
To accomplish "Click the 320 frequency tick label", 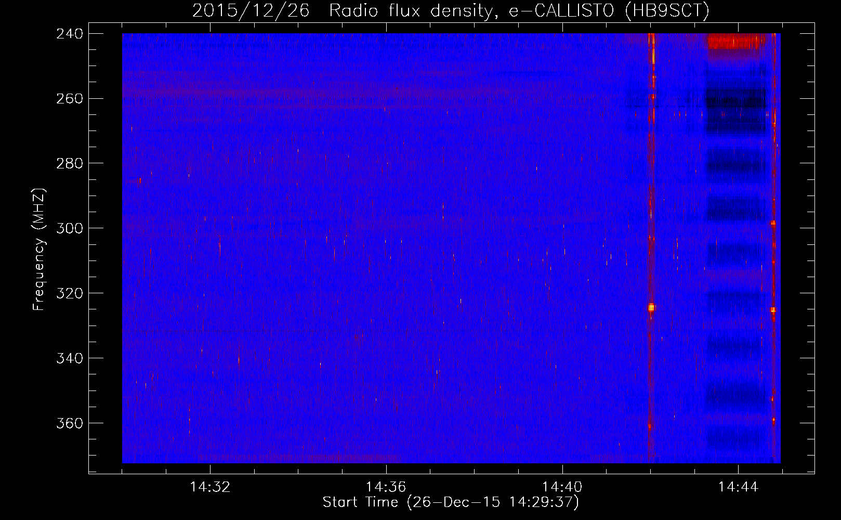I will 70,293.
